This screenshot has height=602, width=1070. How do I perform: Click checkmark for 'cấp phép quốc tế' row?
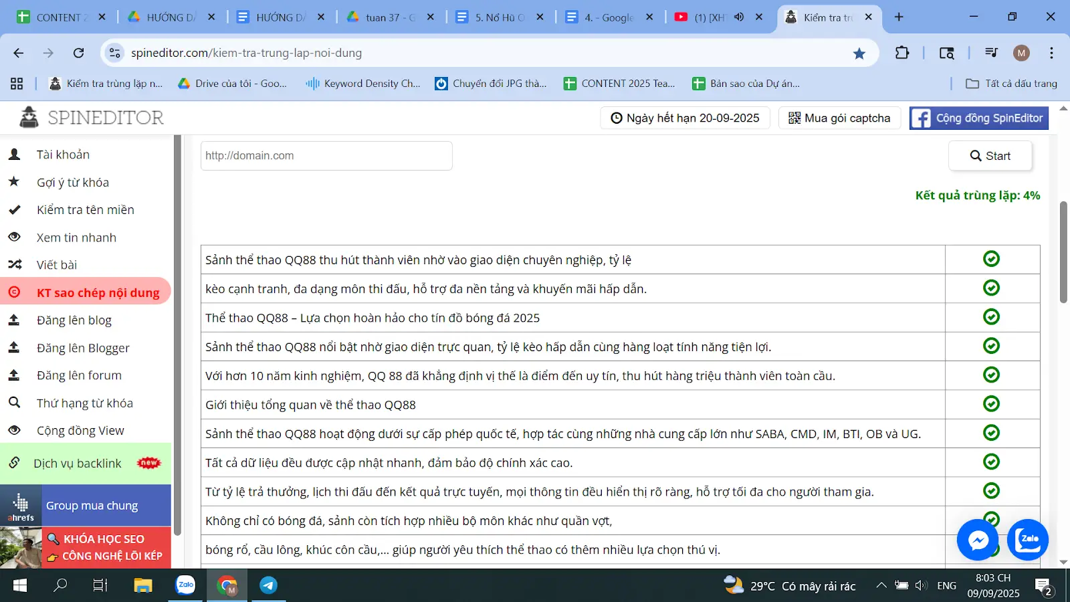(991, 433)
